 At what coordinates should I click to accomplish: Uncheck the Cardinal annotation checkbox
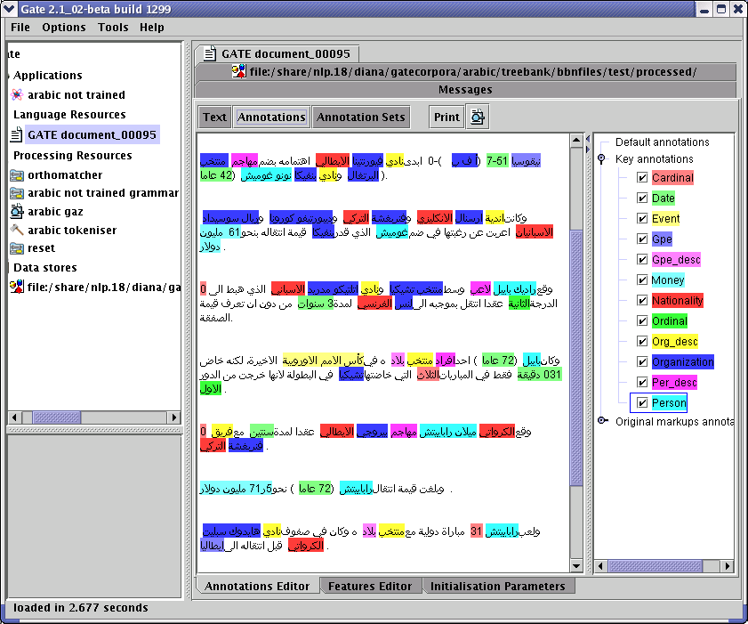642,178
